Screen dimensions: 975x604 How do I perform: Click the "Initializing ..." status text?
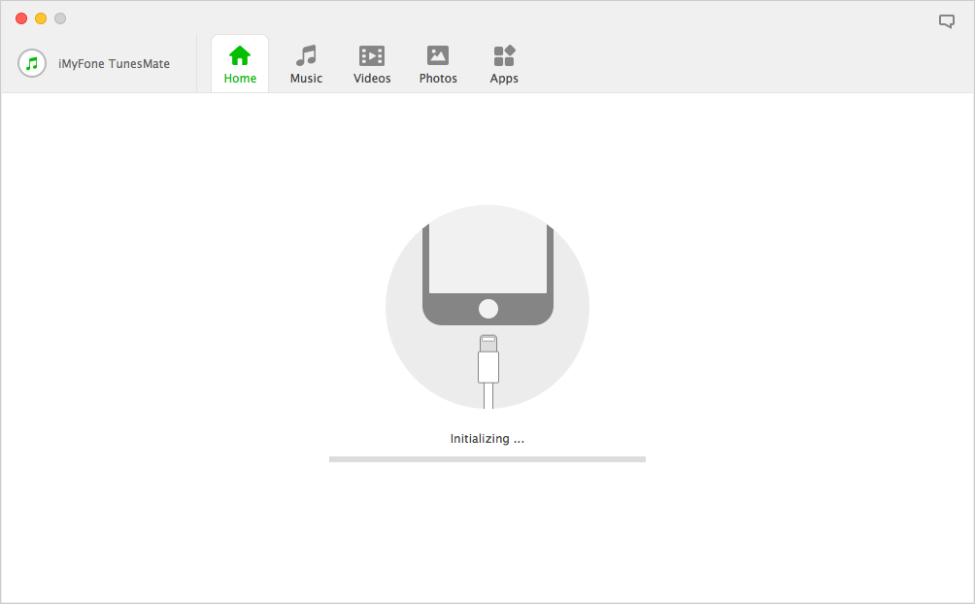click(x=487, y=439)
